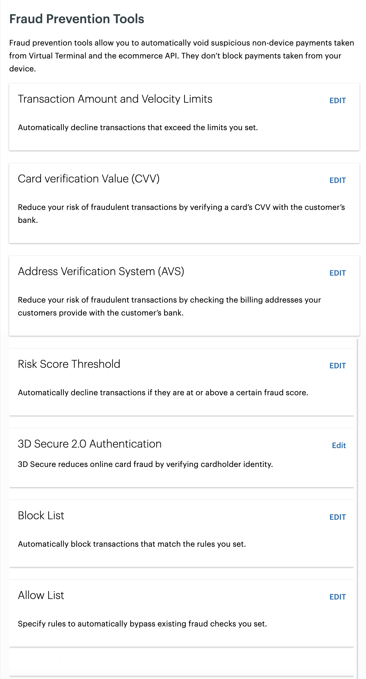Edit the Transaction Amount and Velocity Limits settings
This screenshot has height=679, width=366.
coord(337,100)
